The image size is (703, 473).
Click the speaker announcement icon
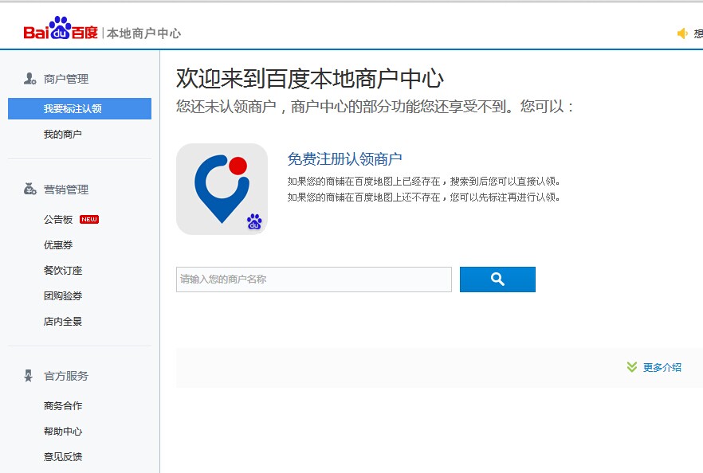(682, 33)
